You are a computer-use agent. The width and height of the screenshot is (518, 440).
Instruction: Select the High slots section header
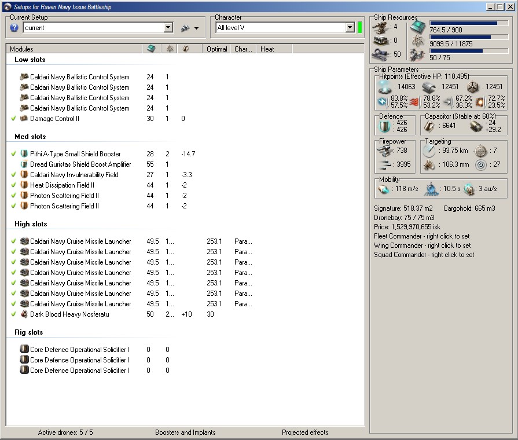[31, 224]
